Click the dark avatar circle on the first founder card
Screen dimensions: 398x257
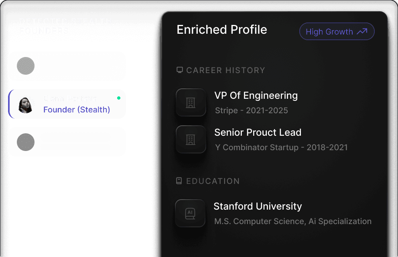(x=26, y=66)
